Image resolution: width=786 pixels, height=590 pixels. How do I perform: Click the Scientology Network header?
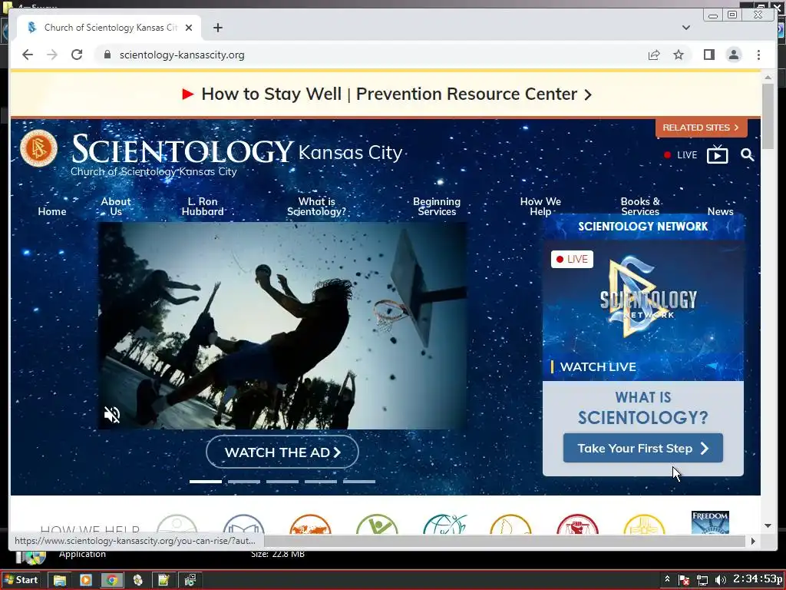(x=642, y=227)
